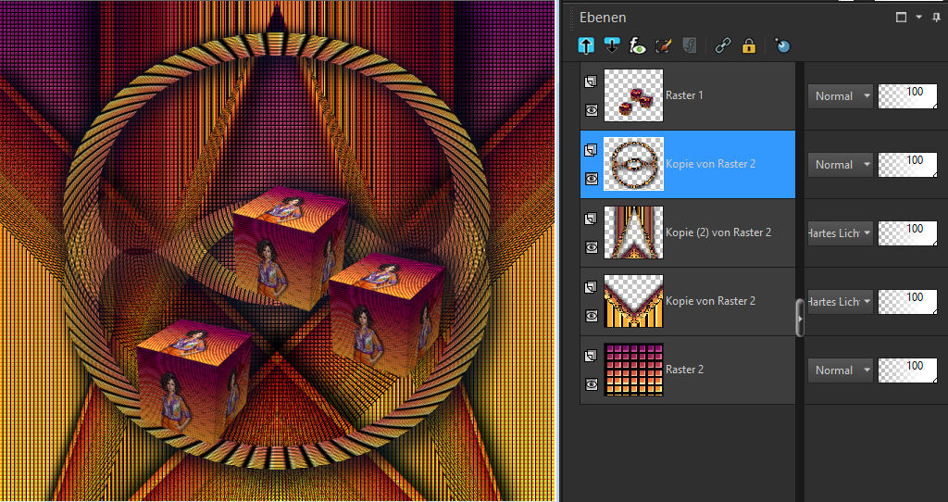Hide the lower Kopie von Raster 2 layer
Image resolution: width=948 pixels, height=502 pixels.
(x=592, y=316)
